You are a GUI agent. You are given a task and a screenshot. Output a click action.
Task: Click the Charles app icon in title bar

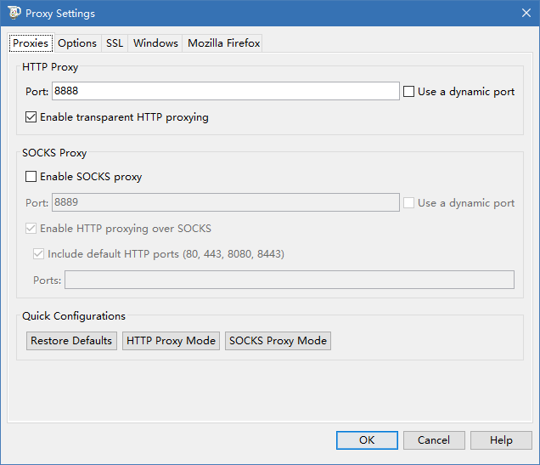pos(14,13)
